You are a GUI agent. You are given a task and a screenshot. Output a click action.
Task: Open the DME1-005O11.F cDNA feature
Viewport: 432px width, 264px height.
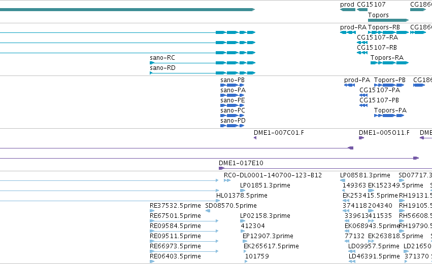pos(361,138)
